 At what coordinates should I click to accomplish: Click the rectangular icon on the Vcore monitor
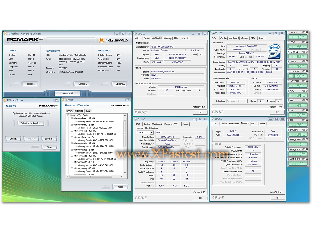[304, 32]
